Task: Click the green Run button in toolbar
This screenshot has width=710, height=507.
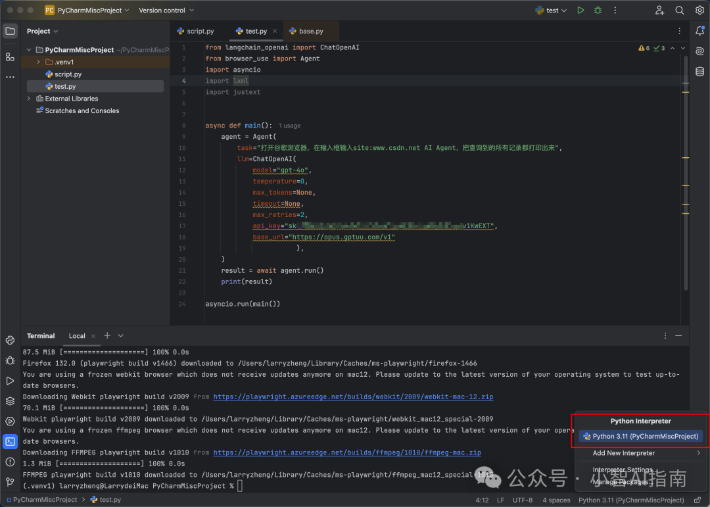Action: 580,10
